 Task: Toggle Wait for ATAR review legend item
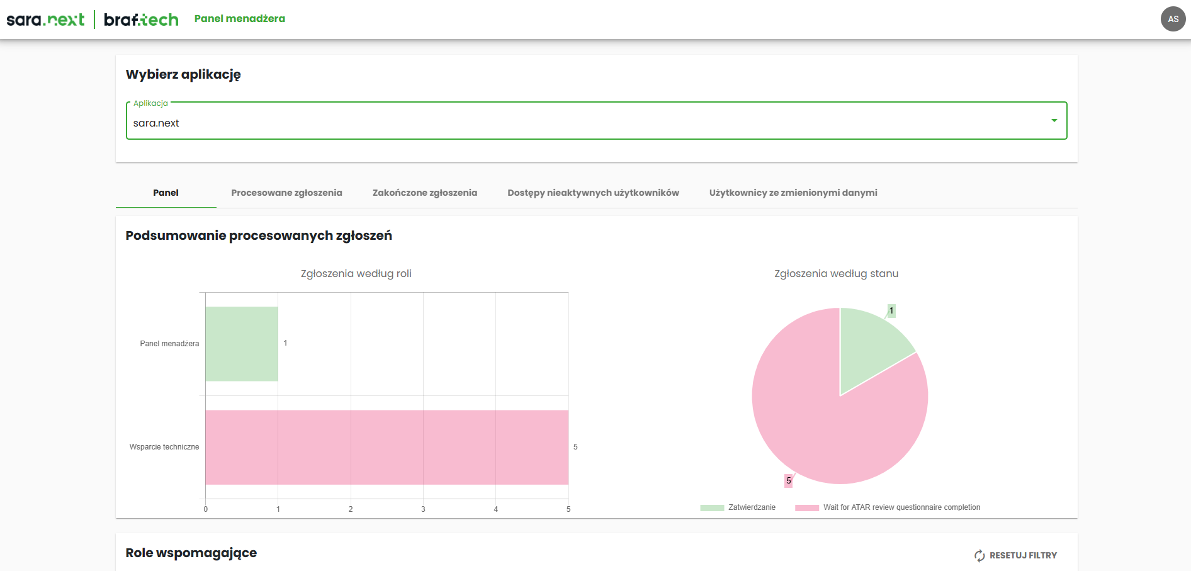[x=901, y=507]
